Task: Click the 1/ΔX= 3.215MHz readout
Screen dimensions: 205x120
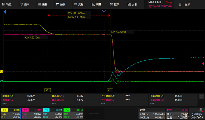Action: [x=77, y=17]
